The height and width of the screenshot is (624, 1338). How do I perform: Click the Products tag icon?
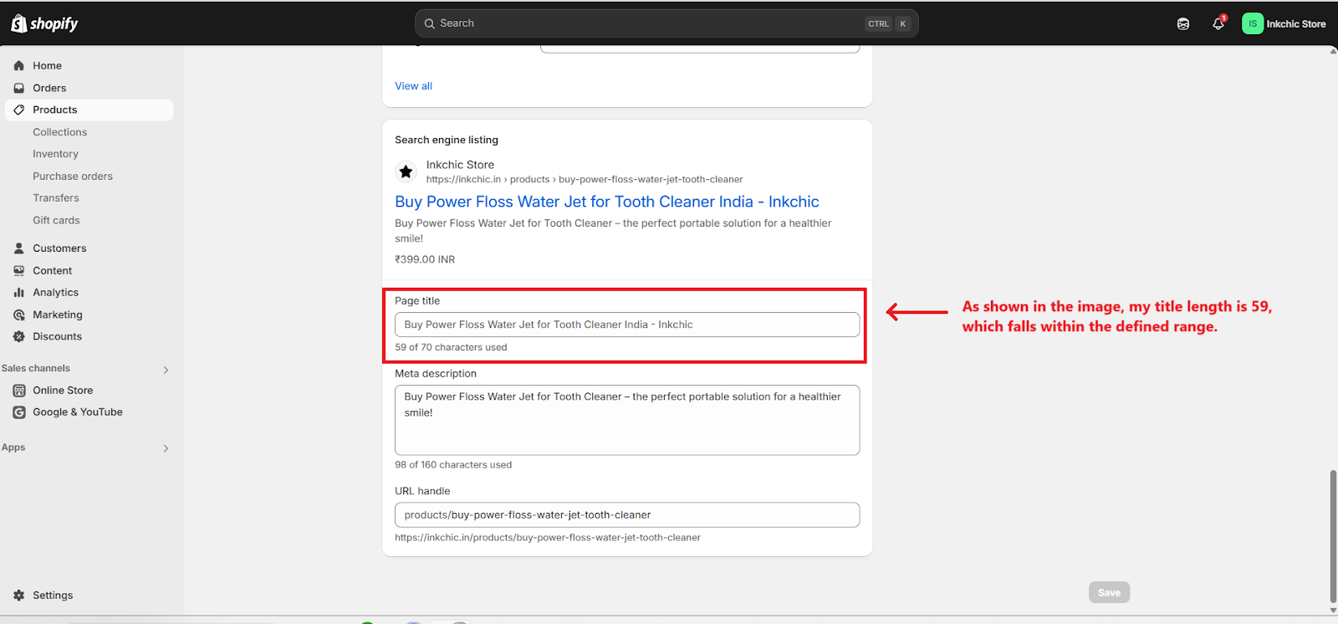18,110
